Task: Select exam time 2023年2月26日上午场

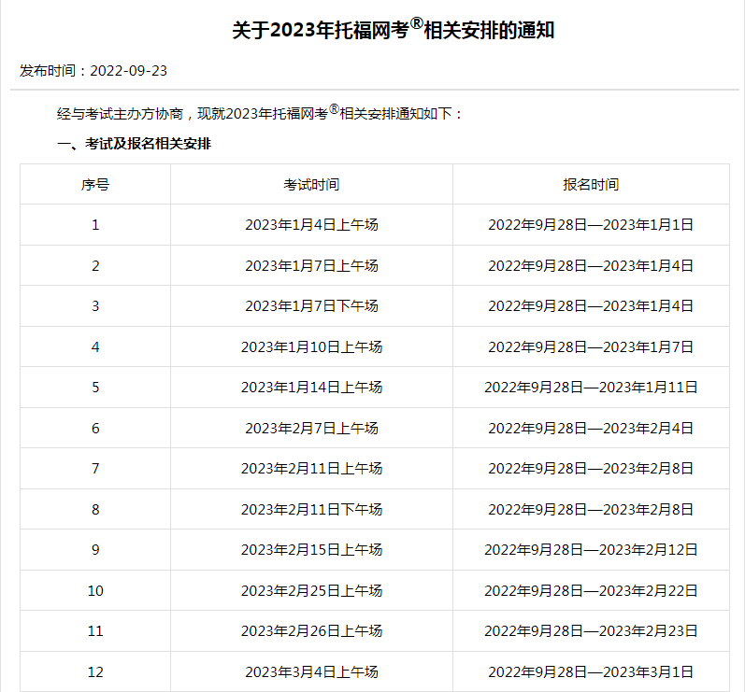Action: pyautogui.click(x=311, y=631)
